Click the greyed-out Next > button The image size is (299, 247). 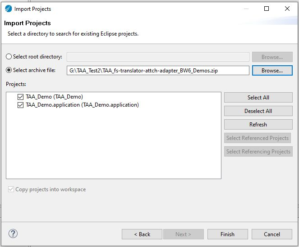coord(183,234)
